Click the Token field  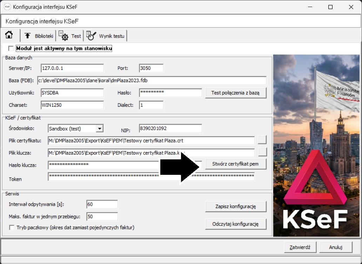[x=151, y=177]
